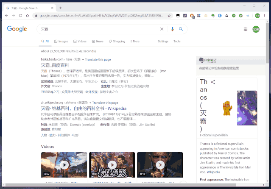271x189 pixels.
Task: Clear the search box with X icon
Action: (162, 29)
